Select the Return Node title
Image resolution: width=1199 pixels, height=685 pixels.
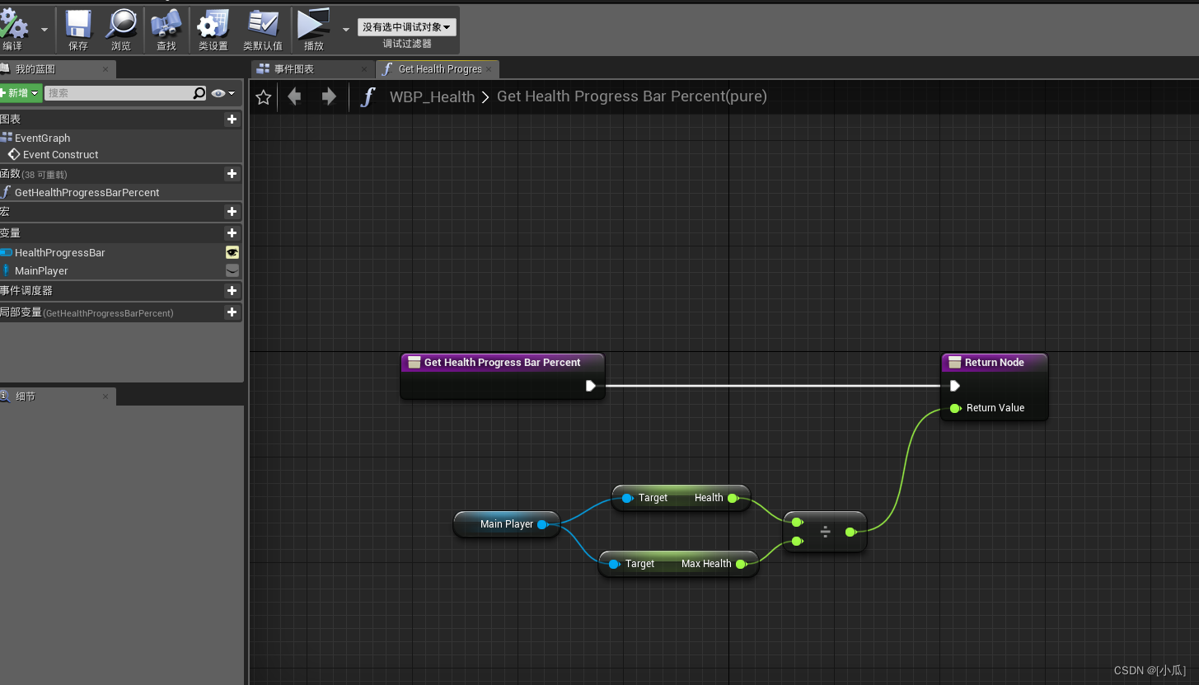click(x=995, y=363)
